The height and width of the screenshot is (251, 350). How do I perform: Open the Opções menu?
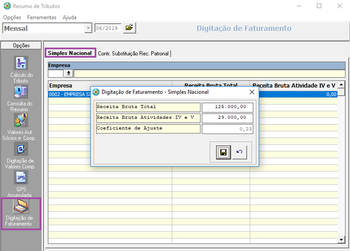12,17
